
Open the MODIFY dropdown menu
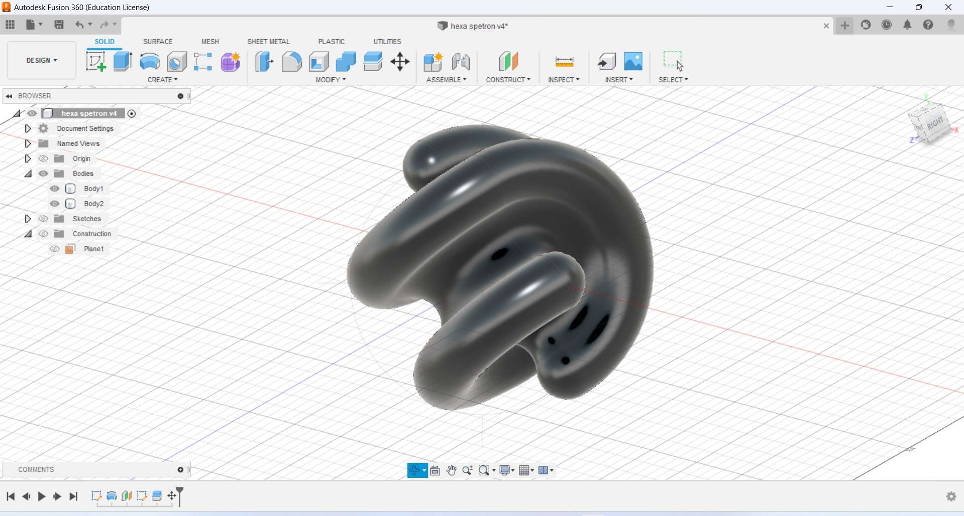331,80
